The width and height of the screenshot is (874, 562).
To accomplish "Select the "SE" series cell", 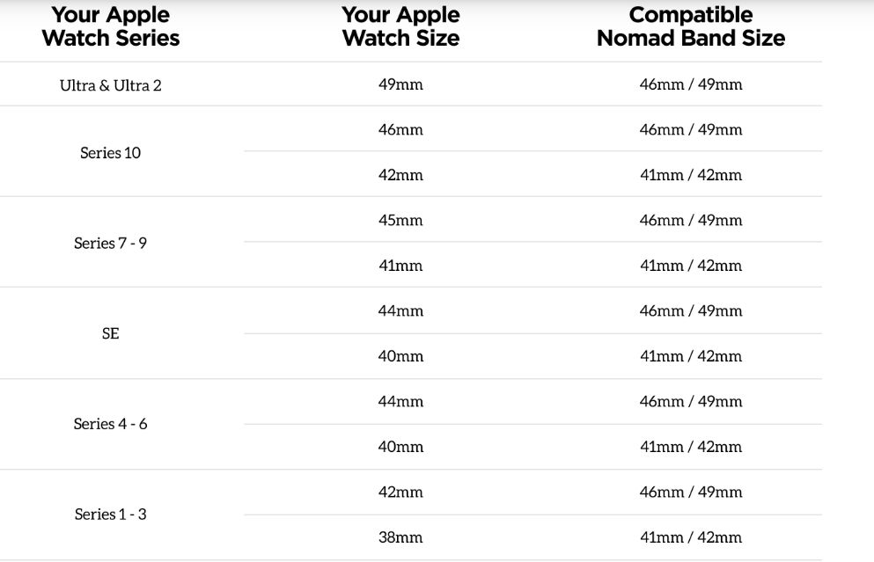I will point(111,334).
